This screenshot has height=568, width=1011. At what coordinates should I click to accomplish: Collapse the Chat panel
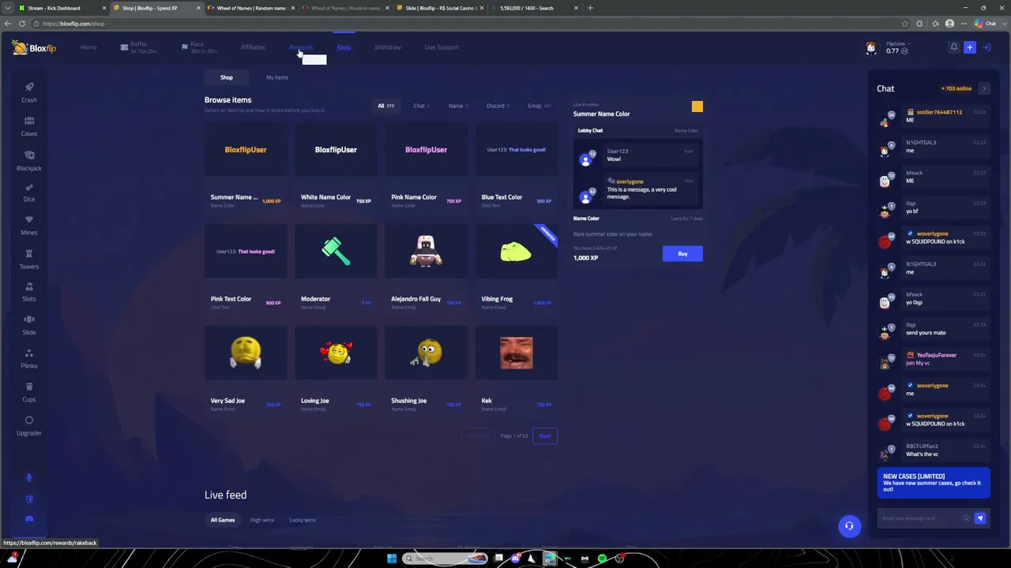pyautogui.click(x=983, y=89)
